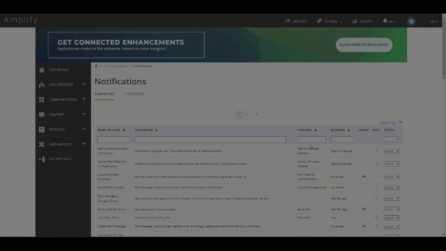Click the 'Click Here to Read More' button
The image size is (446, 251).
(364, 45)
